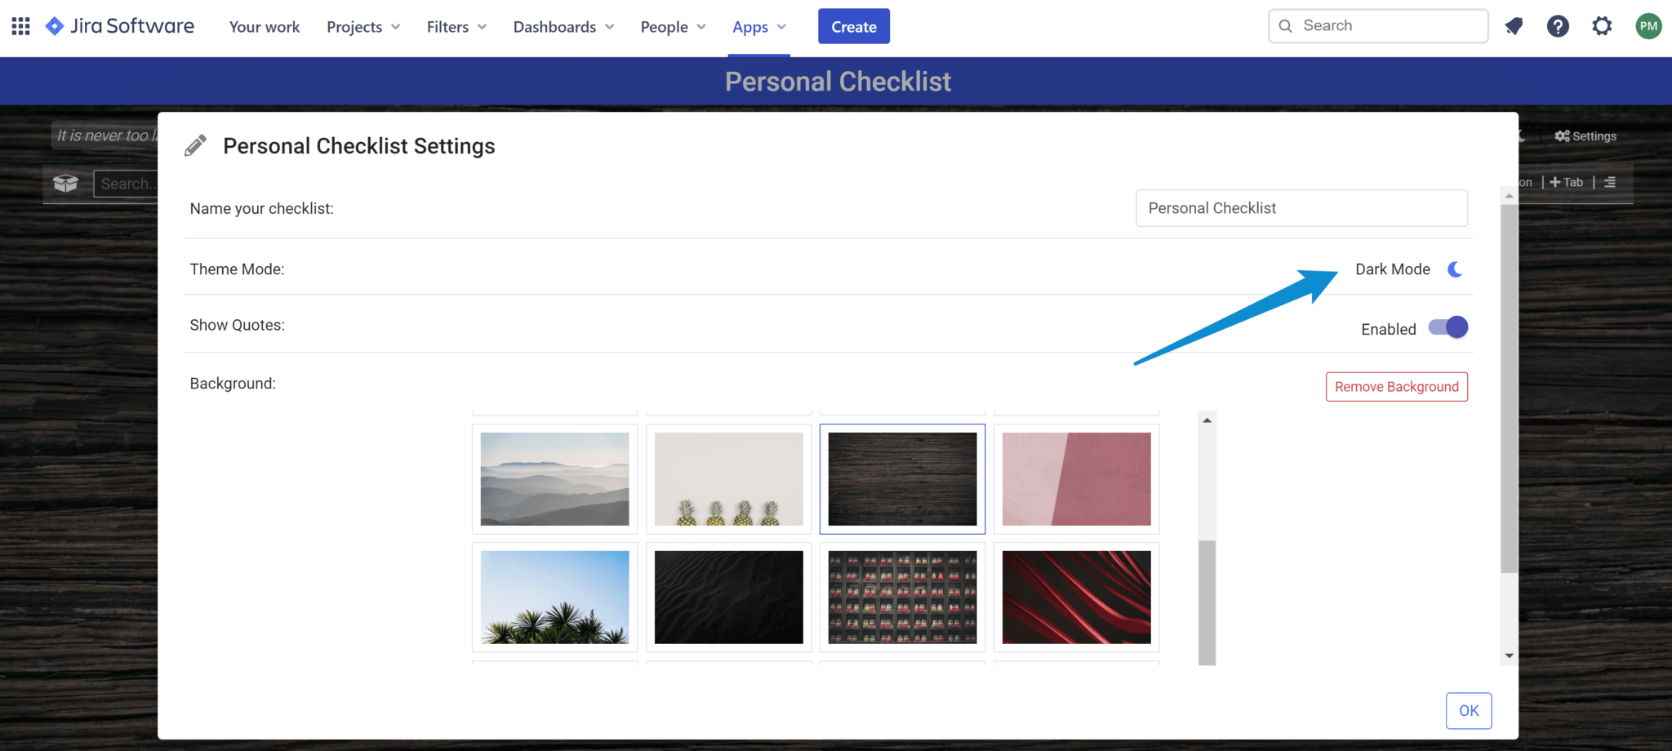This screenshot has height=751, width=1672.
Task: Open the Dashboards dropdown menu
Action: click(x=563, y=27)
